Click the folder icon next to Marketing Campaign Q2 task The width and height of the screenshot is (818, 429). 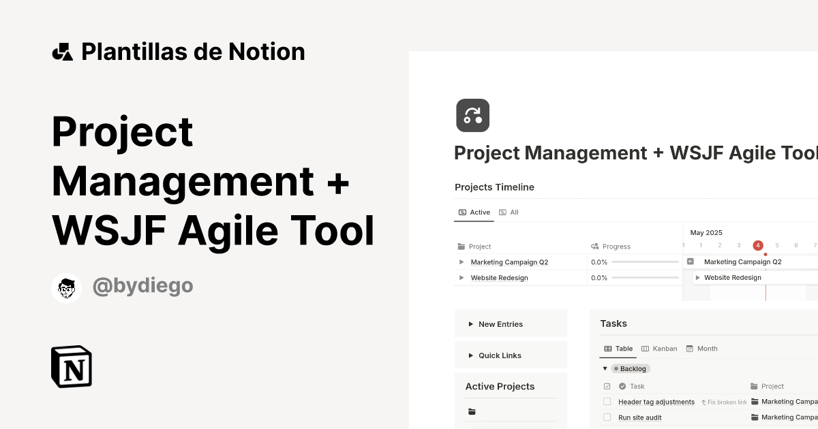754,402
